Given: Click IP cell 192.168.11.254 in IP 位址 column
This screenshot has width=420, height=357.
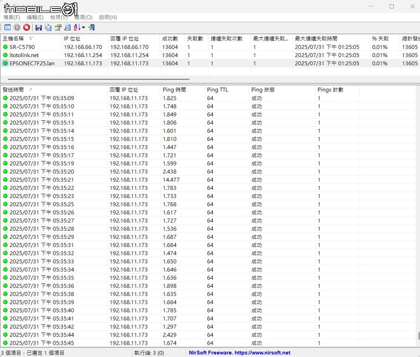Looking at the screenshot, I should pyautogui.click(x=83, y=55).
